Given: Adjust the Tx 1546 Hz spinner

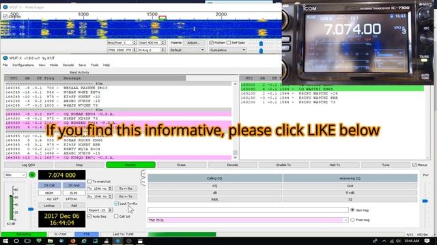Looking at the screenshot, I should (110, 189).
